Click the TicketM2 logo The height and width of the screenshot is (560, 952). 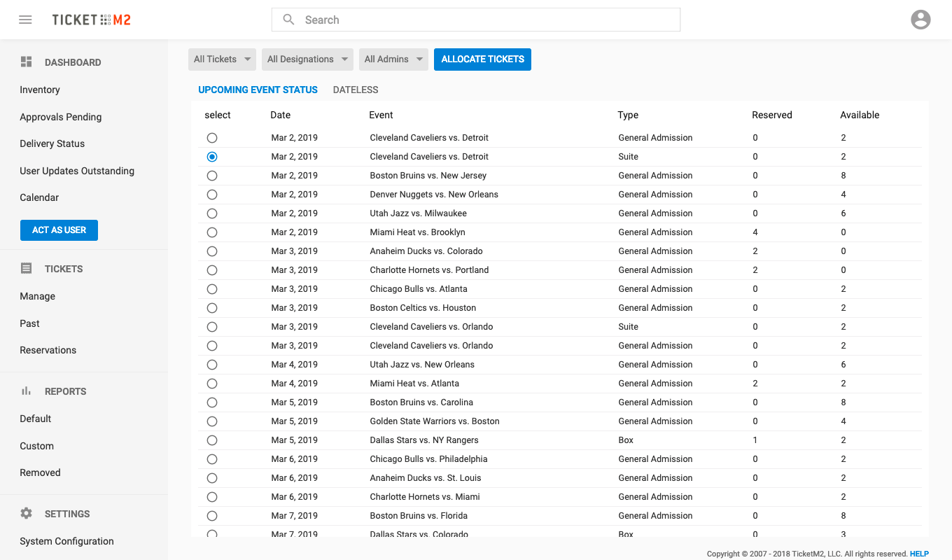click(91, 20)
